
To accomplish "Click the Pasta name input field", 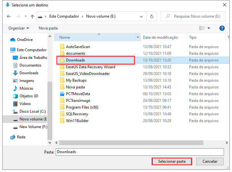I will click(x=139, y=152).
